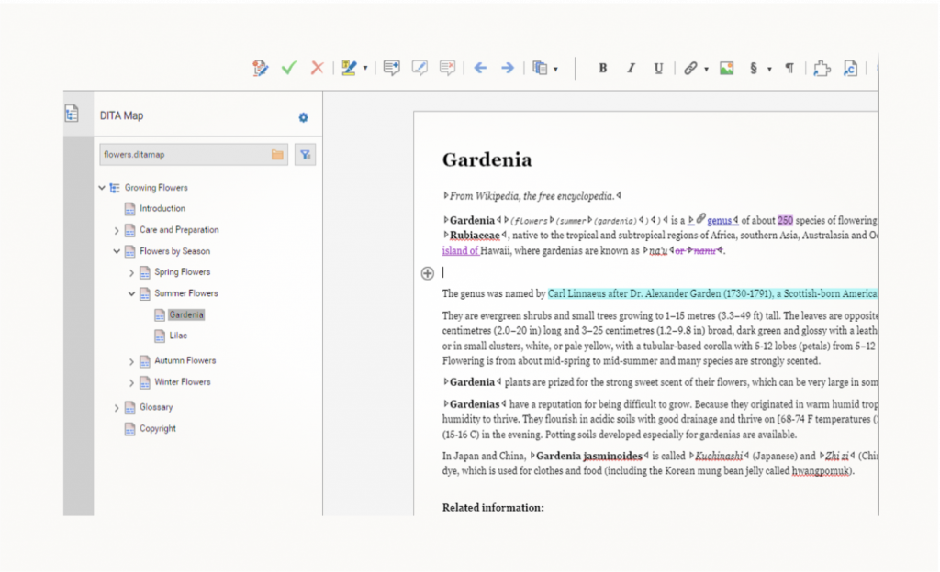940x572 pixels.
Task: Open the Introduction topic
Action: [x=162, y=208]
